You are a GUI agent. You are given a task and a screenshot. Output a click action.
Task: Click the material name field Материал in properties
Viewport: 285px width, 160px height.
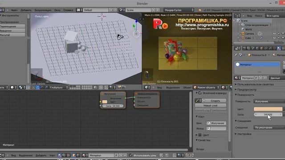tap(248, 78)
